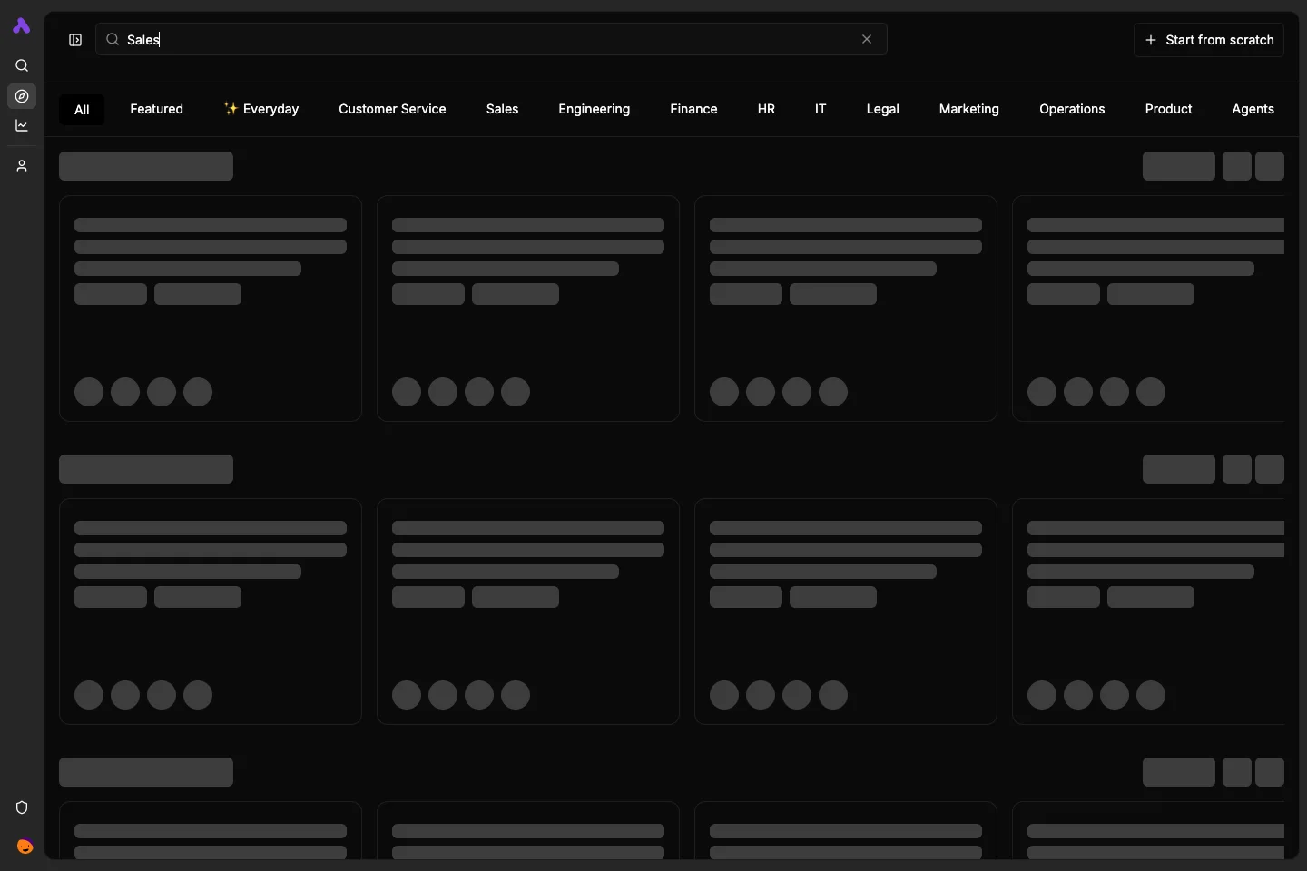Click the shield icon in sidebar
1307x871 pixels.
pyautogui.click(x=22, y=807)
